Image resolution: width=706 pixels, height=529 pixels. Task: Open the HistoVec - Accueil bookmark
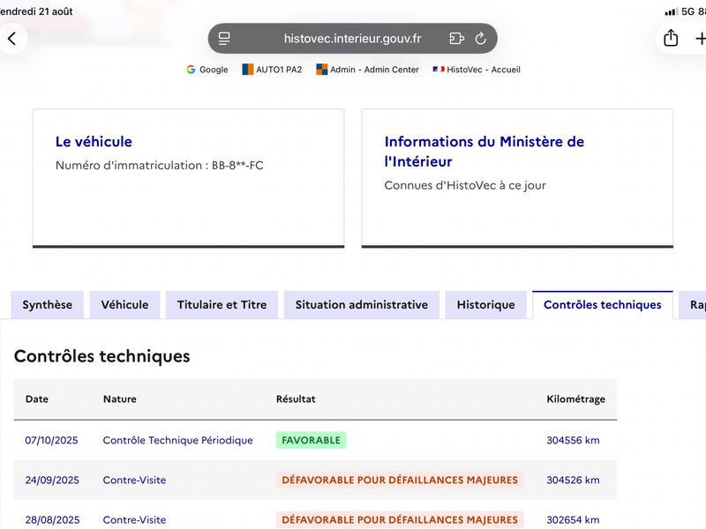click(x=477, y=70)
